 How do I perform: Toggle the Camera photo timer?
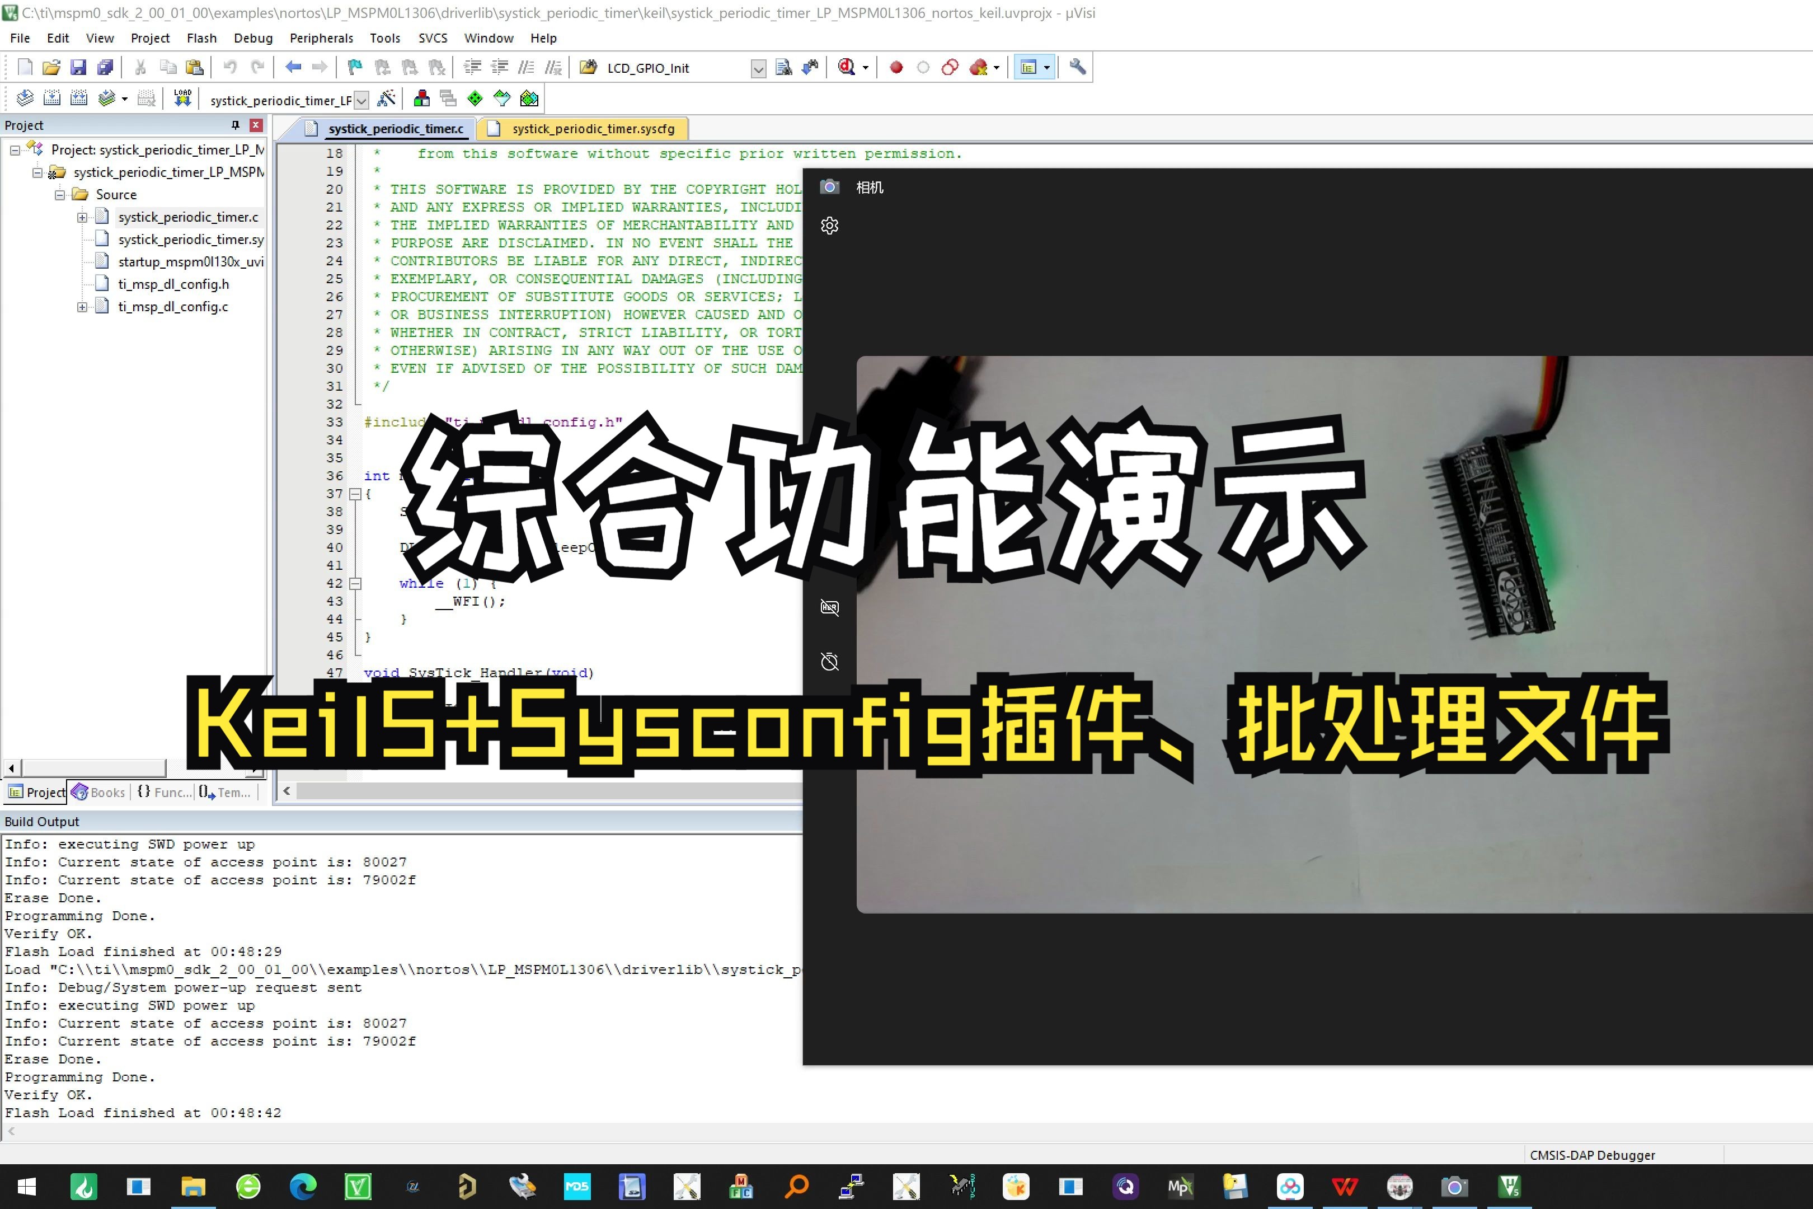[x=829, y=662]
